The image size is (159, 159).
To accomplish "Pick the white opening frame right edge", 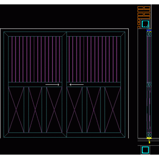I will [128, 83].
